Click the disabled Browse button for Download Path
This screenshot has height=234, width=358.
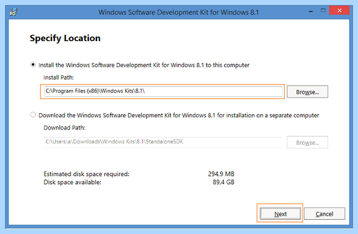pos(307,142)
